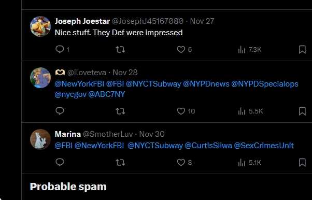Image resolution: width=312 pixels, height=200 pixels.
Task: Retweet Marina's post
Action: pyautogui.click(x=120, y=162)
